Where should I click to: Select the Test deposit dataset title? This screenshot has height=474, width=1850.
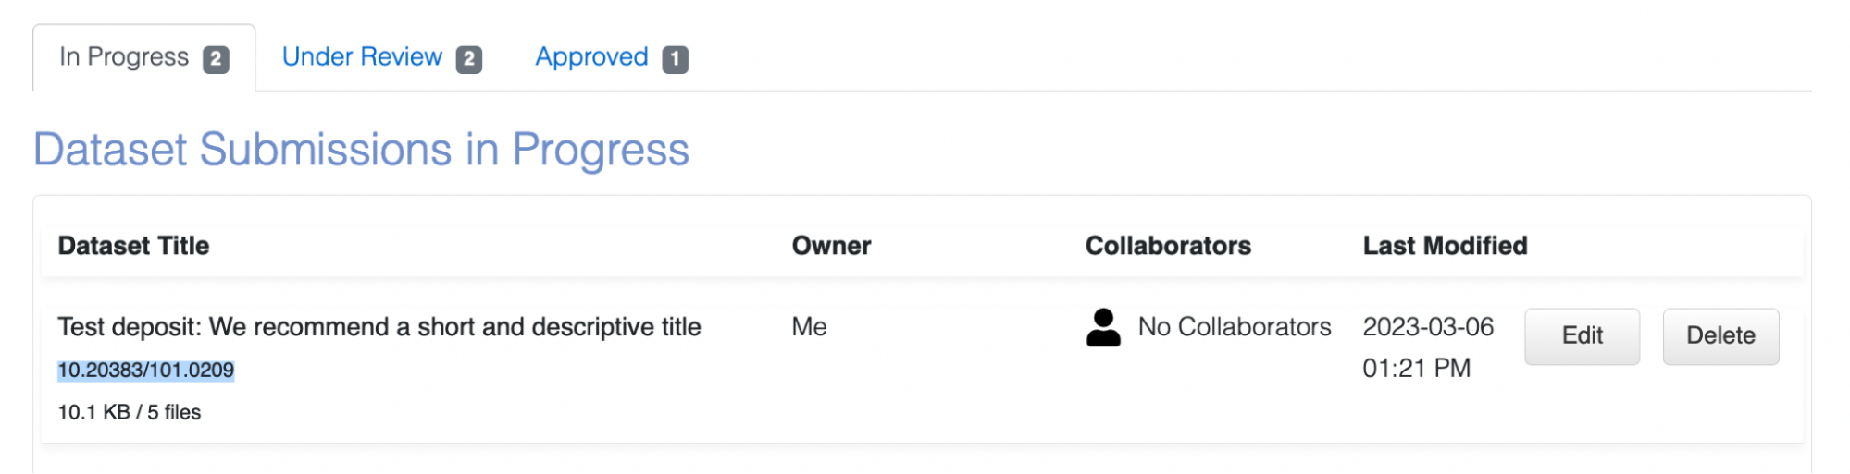point(379,327)
